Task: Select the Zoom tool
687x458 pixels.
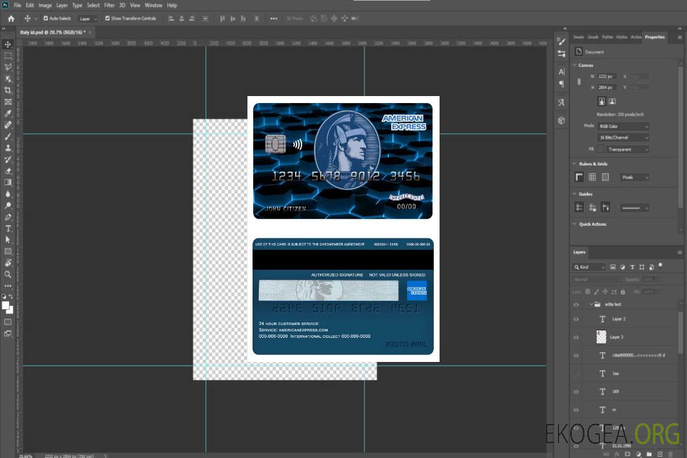Action: (x=8, y=274)
